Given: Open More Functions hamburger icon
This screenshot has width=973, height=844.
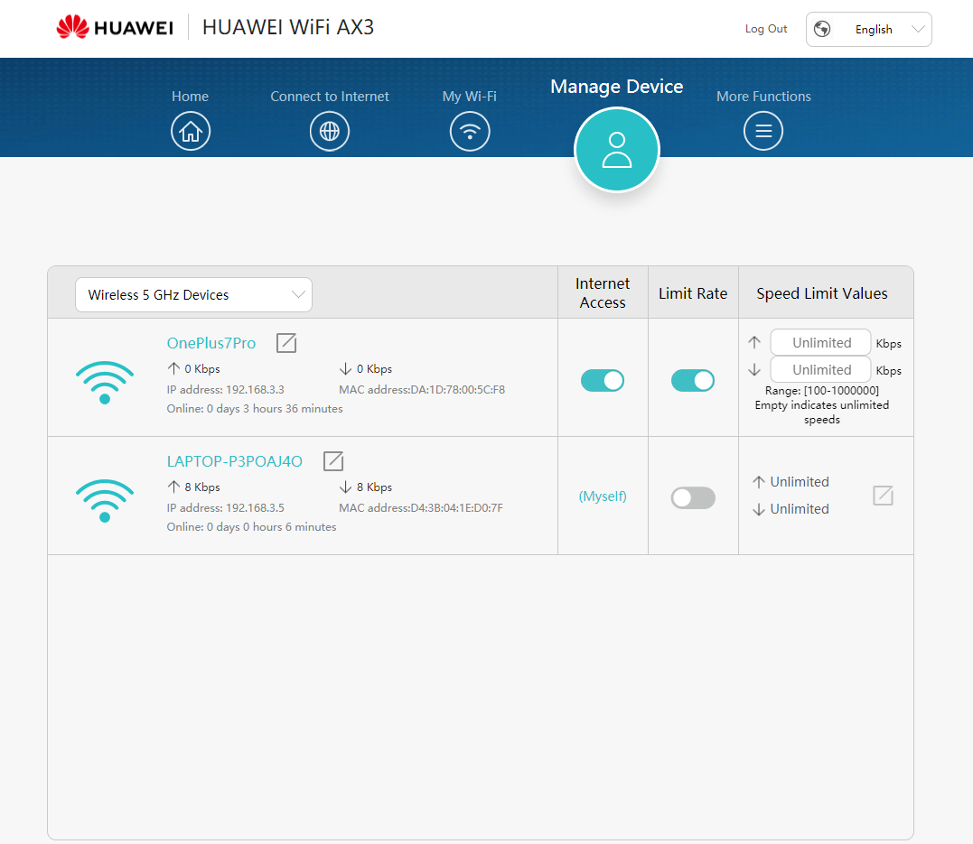Looking at the screenshot, I should (763, 132).
